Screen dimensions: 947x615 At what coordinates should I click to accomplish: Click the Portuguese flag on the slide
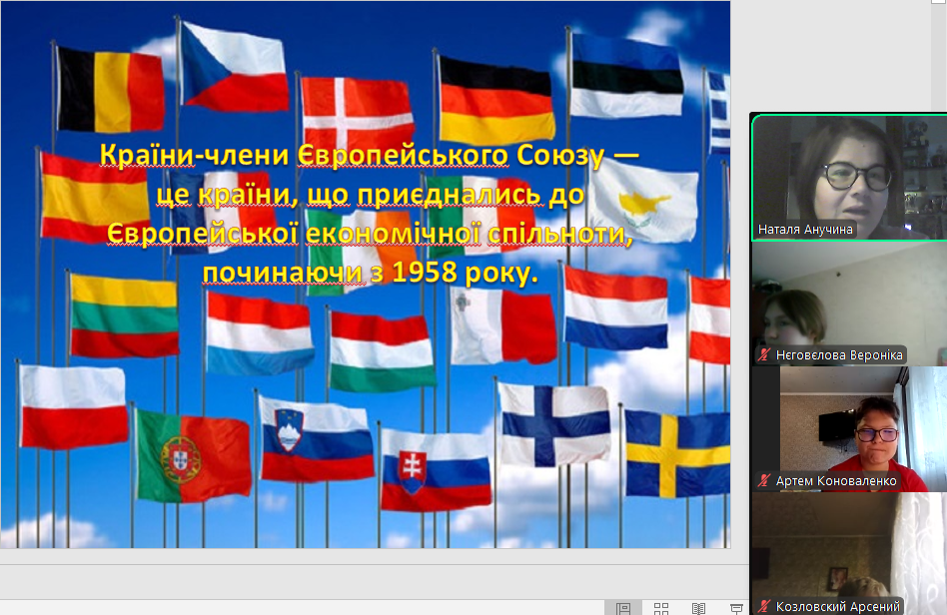click(193, 456)
